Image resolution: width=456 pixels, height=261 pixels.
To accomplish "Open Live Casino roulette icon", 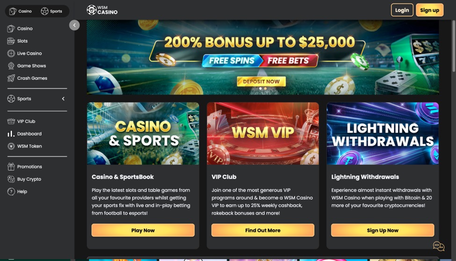I will click(11, 53).
